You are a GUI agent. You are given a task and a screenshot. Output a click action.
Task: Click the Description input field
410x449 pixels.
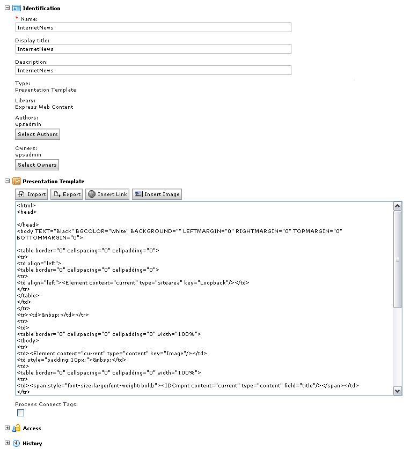153,70
